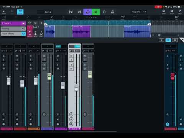Open channel settings icon on Track 5 strip
This screenshot has width=184, height=138.
pos(71,114)
